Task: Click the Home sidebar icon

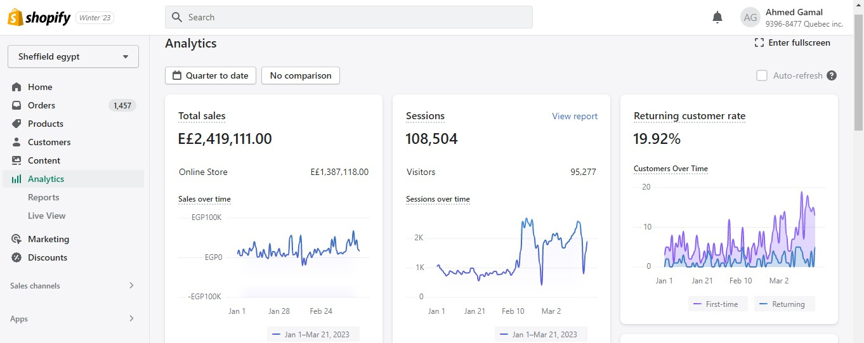Action: click(16, 87)
